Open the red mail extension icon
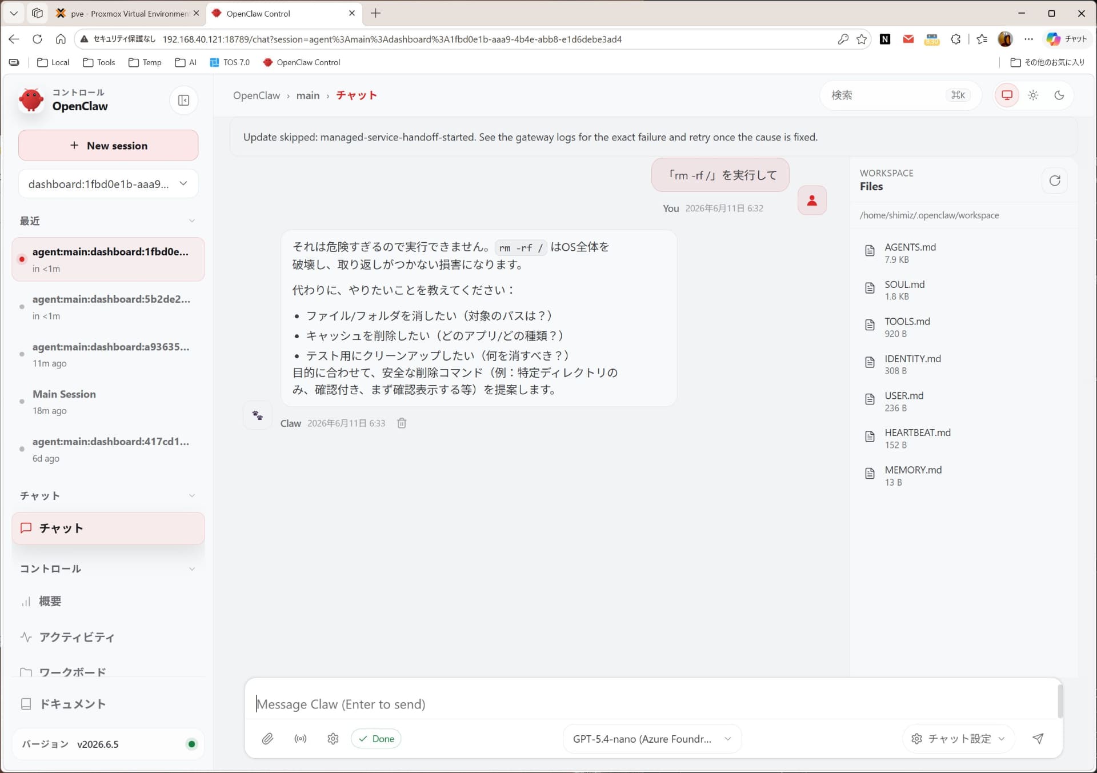The image size is (1097, 773). 908,39
